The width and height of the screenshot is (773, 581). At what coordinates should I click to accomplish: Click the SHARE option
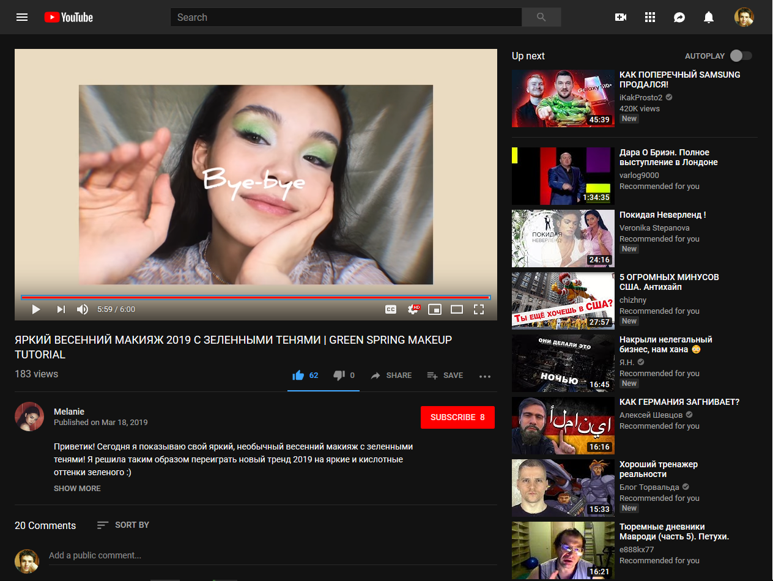point(391,376)
